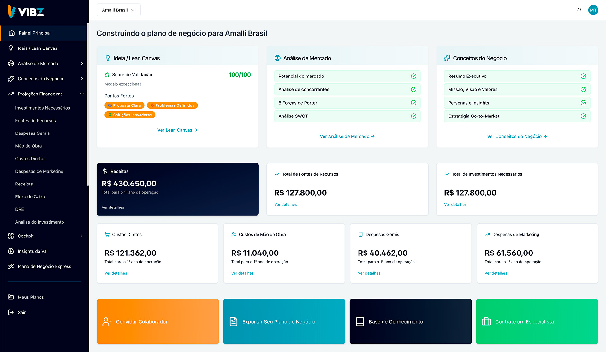The width and height of the screenshot is (606, 352).
Task: Open the MT user avatar menu
Action: point(593,10)
